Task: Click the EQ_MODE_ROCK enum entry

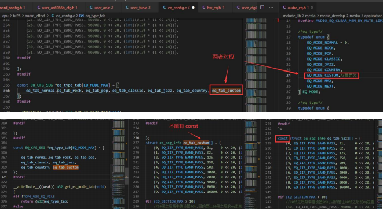Action: [320, 48]
